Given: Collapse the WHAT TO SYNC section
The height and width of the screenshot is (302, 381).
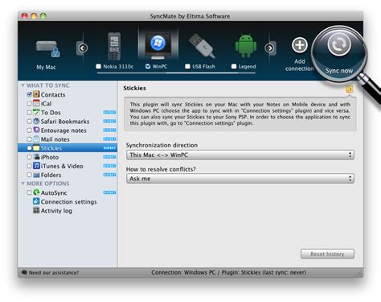Looking at the screenshot, I should 23,85.
